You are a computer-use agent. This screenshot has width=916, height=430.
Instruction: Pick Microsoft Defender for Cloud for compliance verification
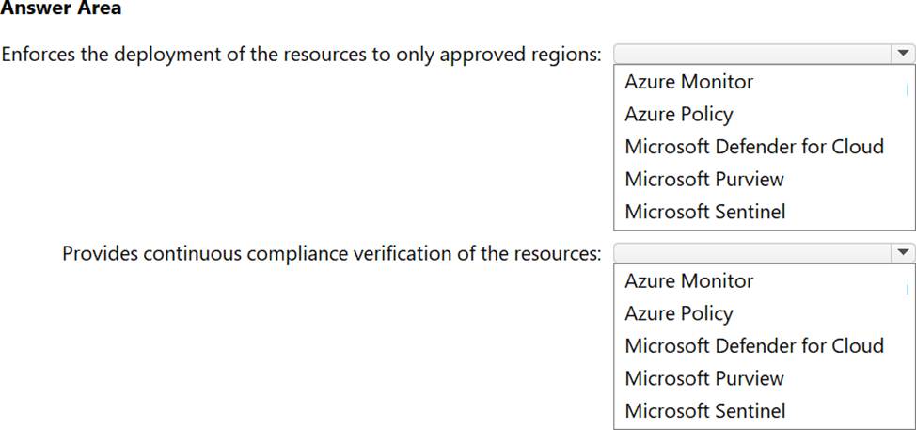point(753,346)
